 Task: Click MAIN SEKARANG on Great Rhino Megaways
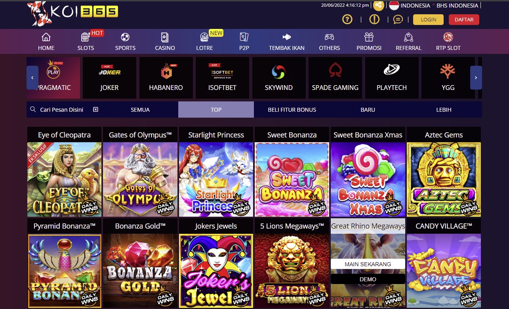pyautogui.click(x=368, y=264)
